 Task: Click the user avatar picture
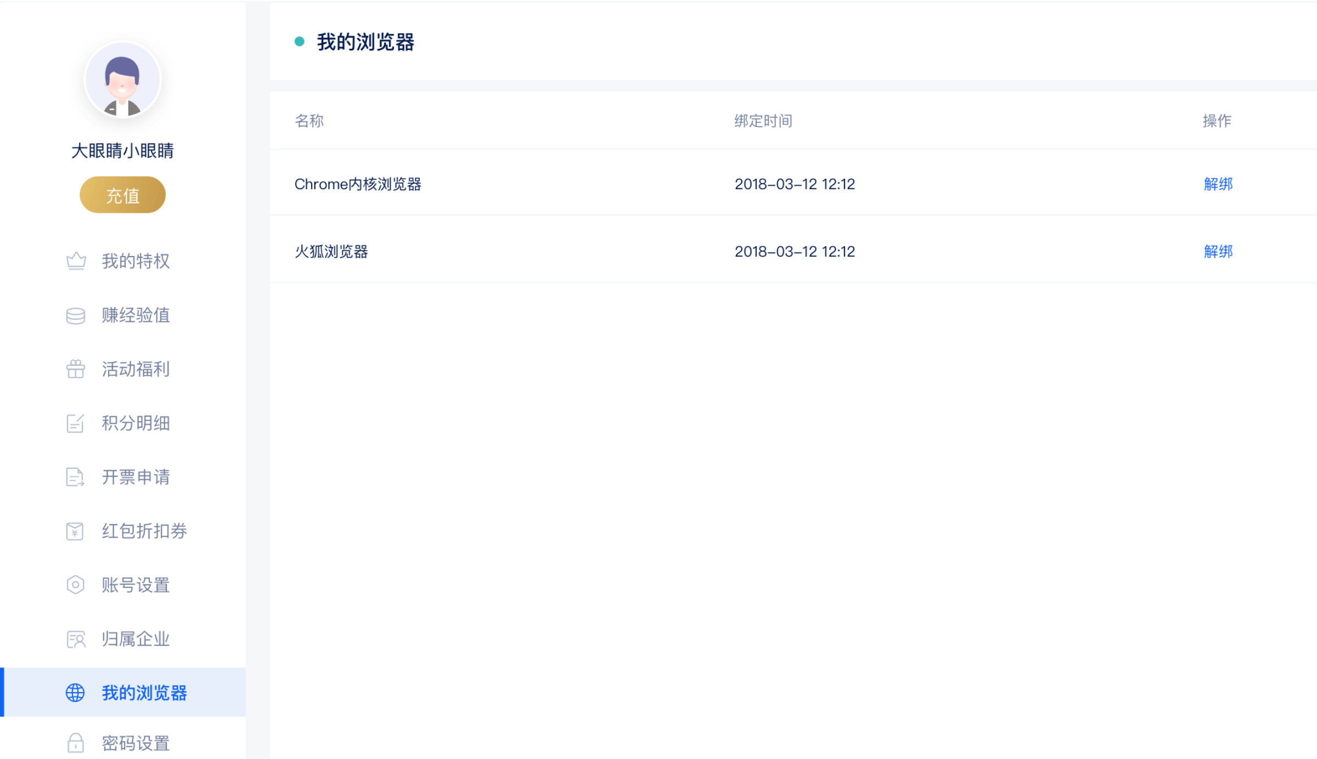pos(122,81)
